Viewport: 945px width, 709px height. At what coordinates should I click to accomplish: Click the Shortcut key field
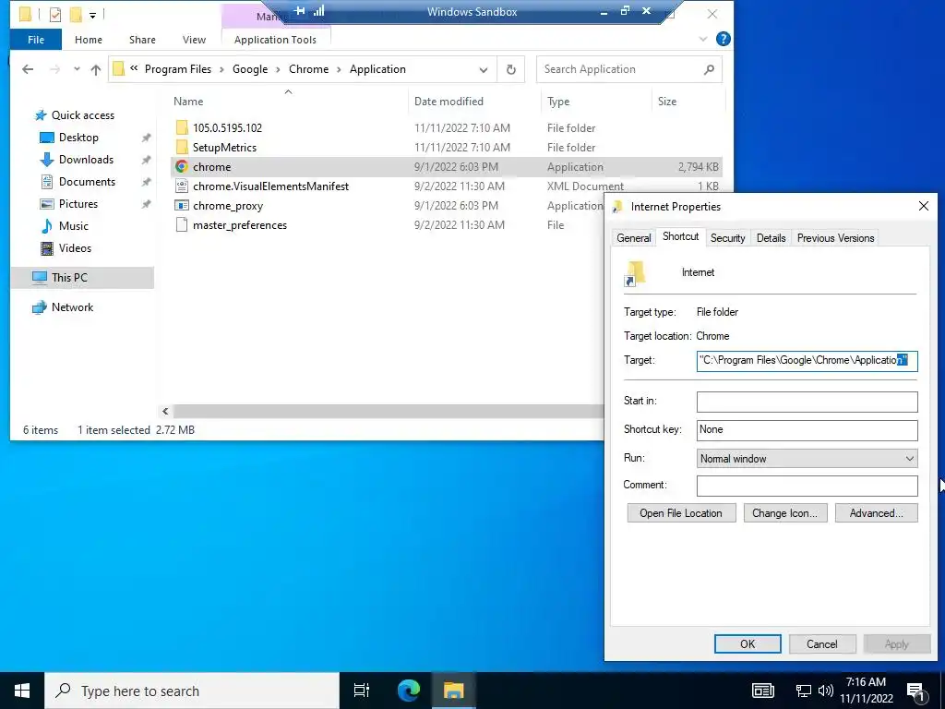click(x=807, y=430)
